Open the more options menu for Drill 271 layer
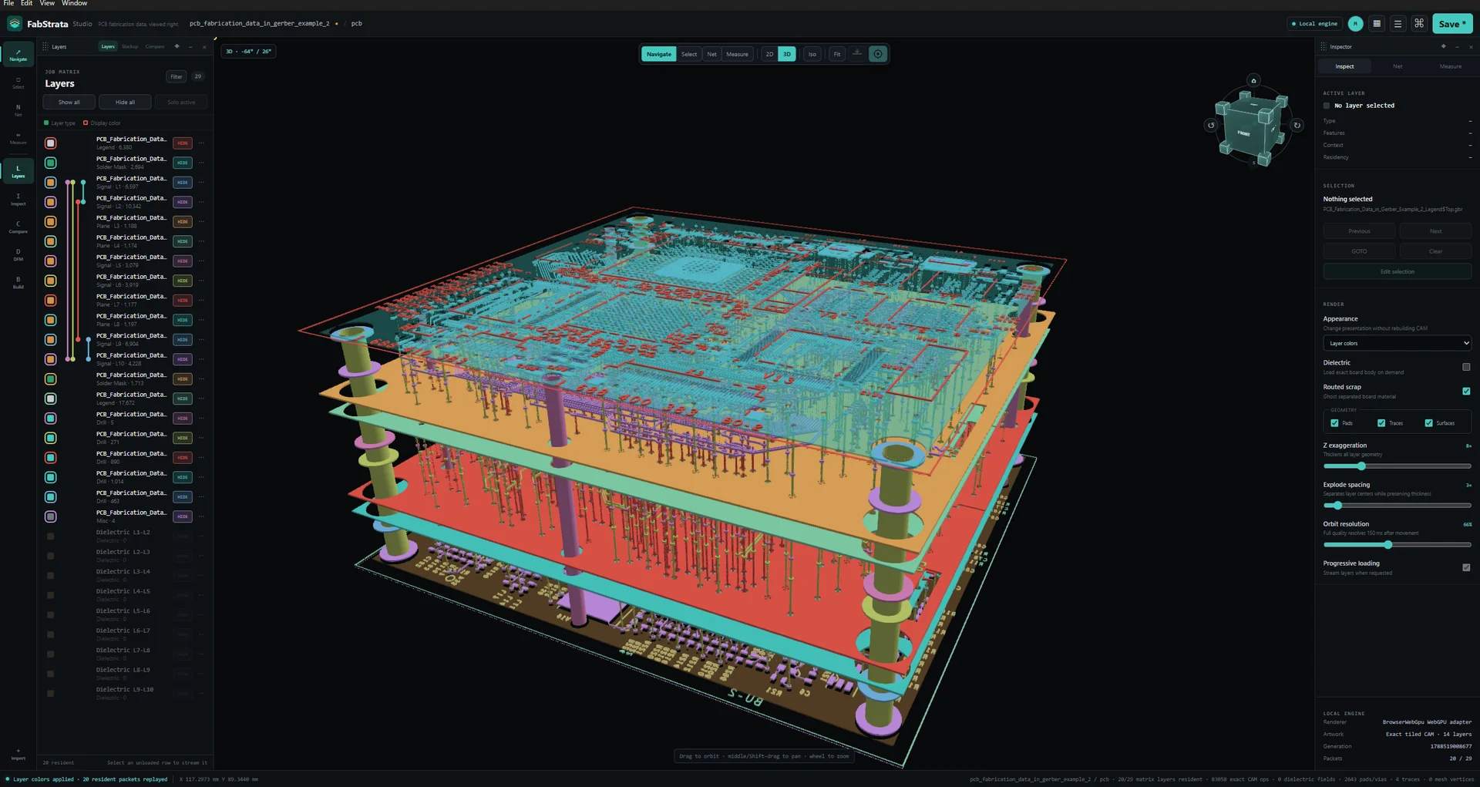Viewport: 1480px width, 787px height. [x=201, y=438]
